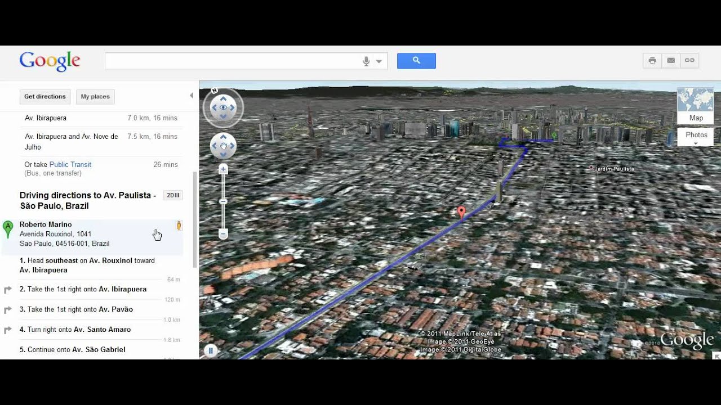Open the My places tab
Viewport: 721px width, 405px height.
pyautogui.click(x=95, y=97)
